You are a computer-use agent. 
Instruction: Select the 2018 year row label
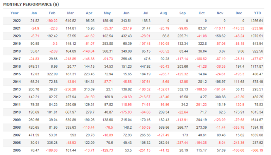[17, 51]
